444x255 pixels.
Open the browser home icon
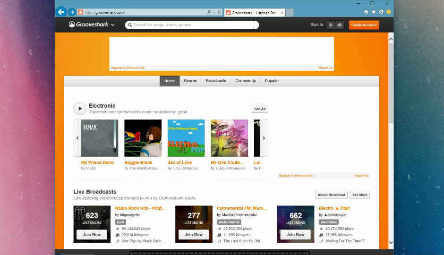pyautogui.click(x=366, y=12)
